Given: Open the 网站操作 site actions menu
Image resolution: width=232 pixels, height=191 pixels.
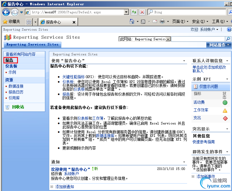Looking at the screenshot, I should click(x=219, y=45).
